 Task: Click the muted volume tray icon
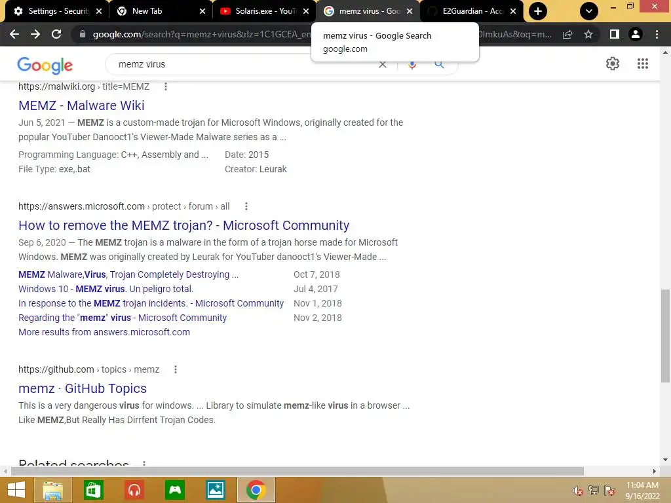point(578,491)
